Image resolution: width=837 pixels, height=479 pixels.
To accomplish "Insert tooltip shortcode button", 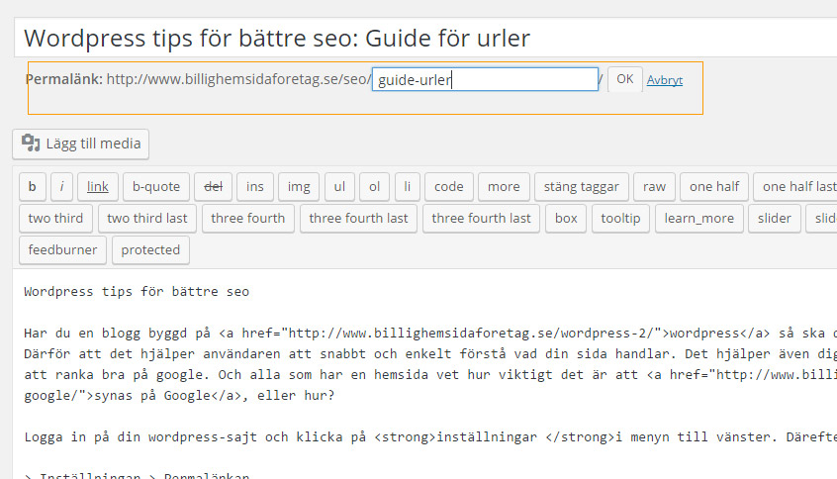I will [620, 219].
